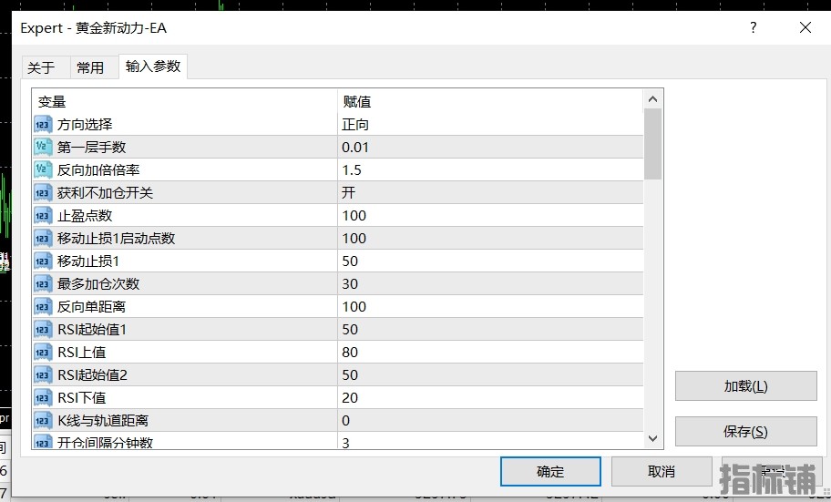
Task: Select the 第一层手数 variable name
Action: tap(92, 148)
